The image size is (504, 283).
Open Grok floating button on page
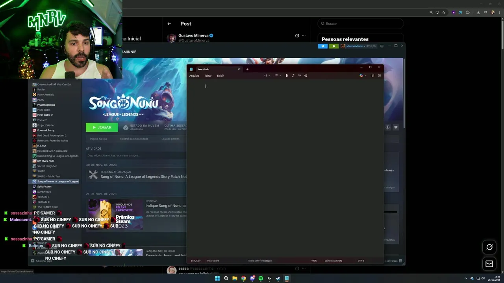(489, 247)
